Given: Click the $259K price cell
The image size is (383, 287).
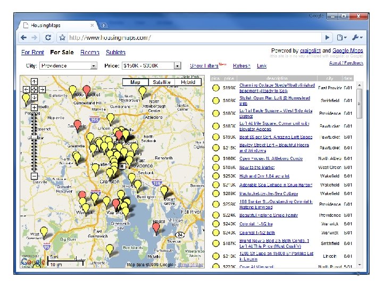Looking at the screenshot, I should pos(229,204).
